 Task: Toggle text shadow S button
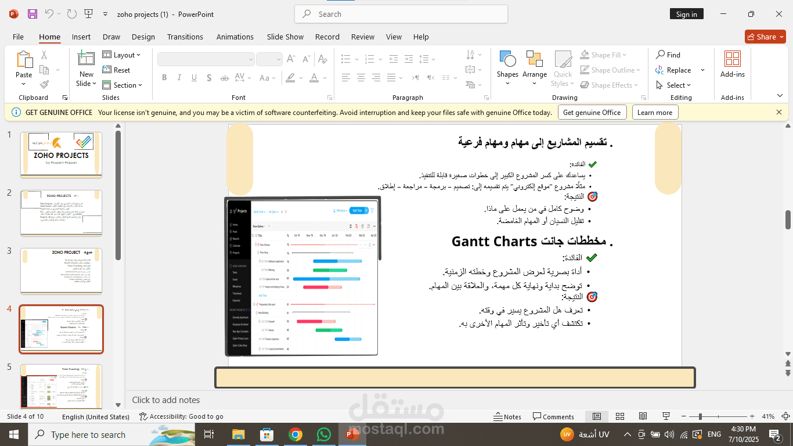click(209, 78)
